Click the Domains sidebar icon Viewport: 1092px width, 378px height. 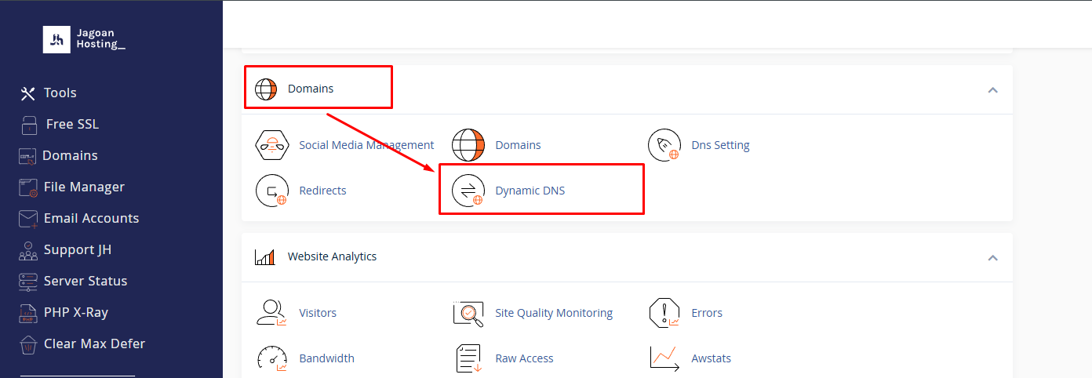(x=27, y=156)
